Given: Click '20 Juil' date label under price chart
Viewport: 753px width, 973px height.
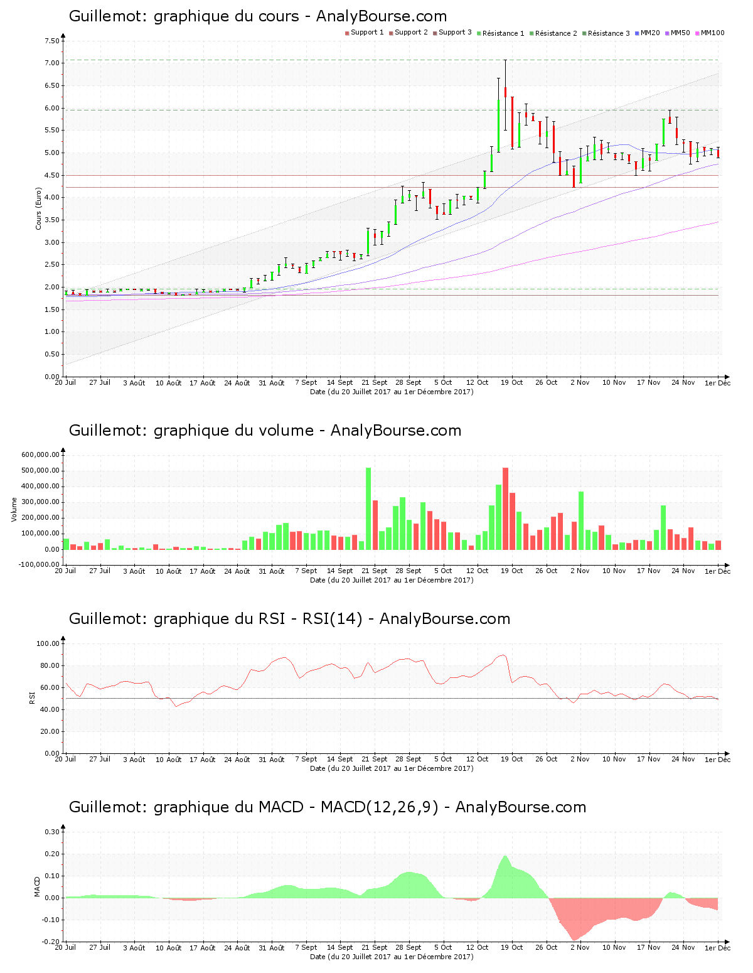Looking at the screenshot, I should (65, 382).
